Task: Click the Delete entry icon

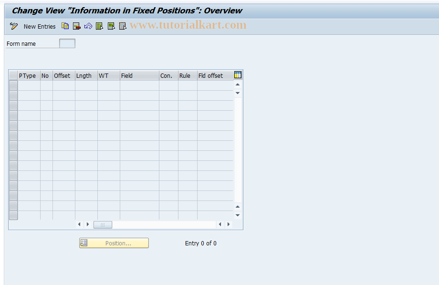Action: tap(77, 26)
